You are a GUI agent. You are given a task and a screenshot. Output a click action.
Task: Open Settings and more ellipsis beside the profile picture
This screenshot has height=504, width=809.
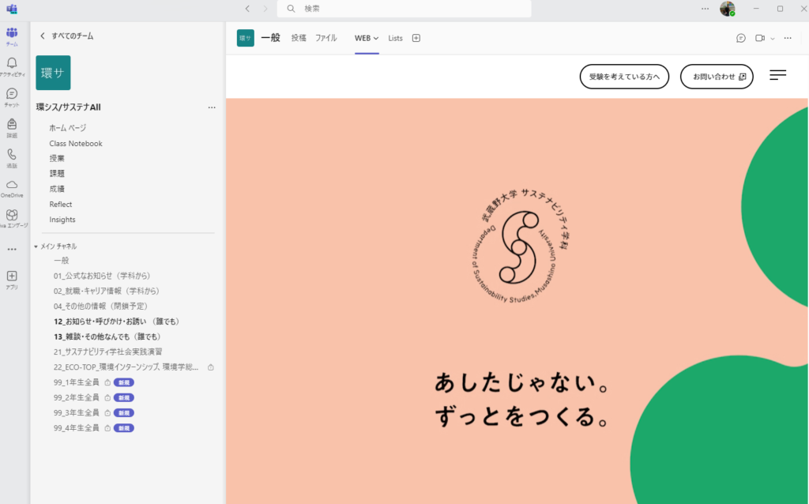click(x=705, y=9)
